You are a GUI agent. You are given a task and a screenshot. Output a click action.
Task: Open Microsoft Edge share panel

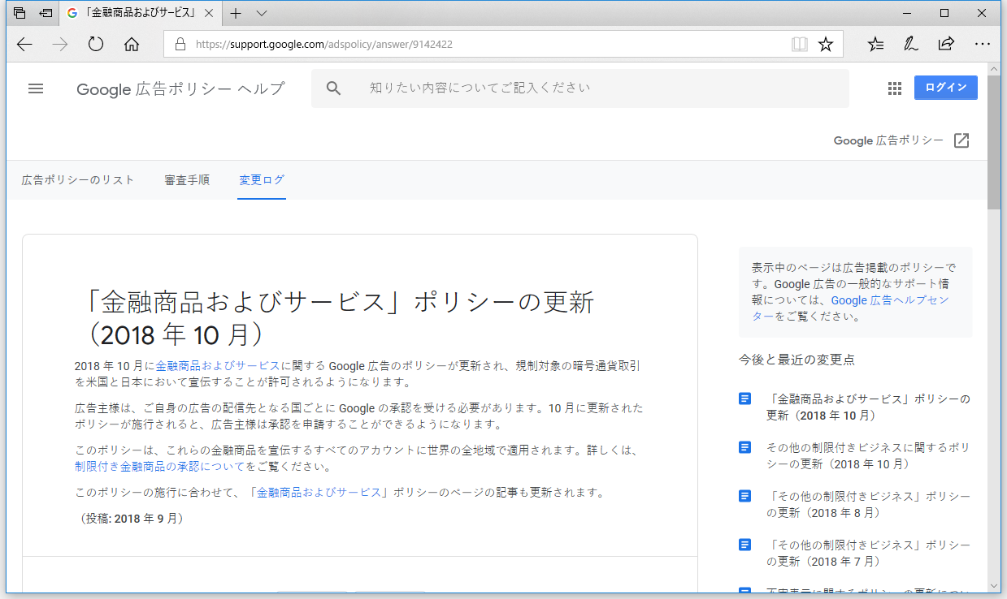pyautogui.click(x=946, y=45)
